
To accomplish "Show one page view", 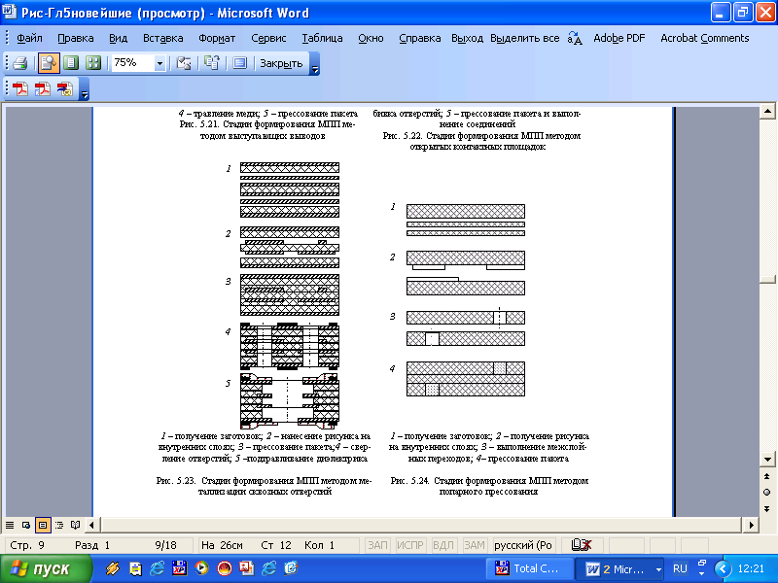I will pos(71,63).
